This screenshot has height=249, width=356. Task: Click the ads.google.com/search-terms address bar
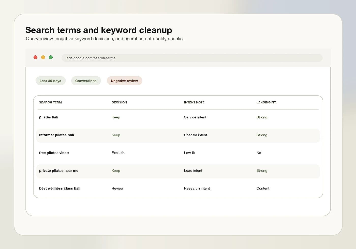tap(192, 58)
